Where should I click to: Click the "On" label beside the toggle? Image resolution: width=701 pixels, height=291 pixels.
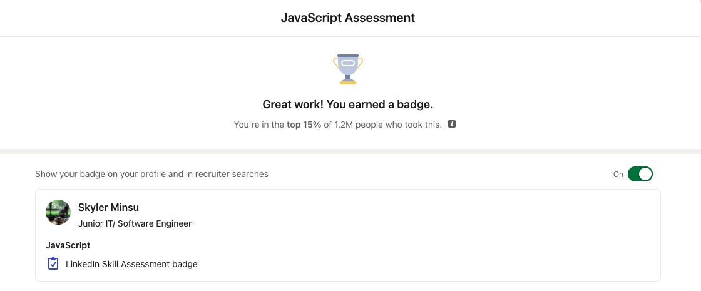coord(618,175)
